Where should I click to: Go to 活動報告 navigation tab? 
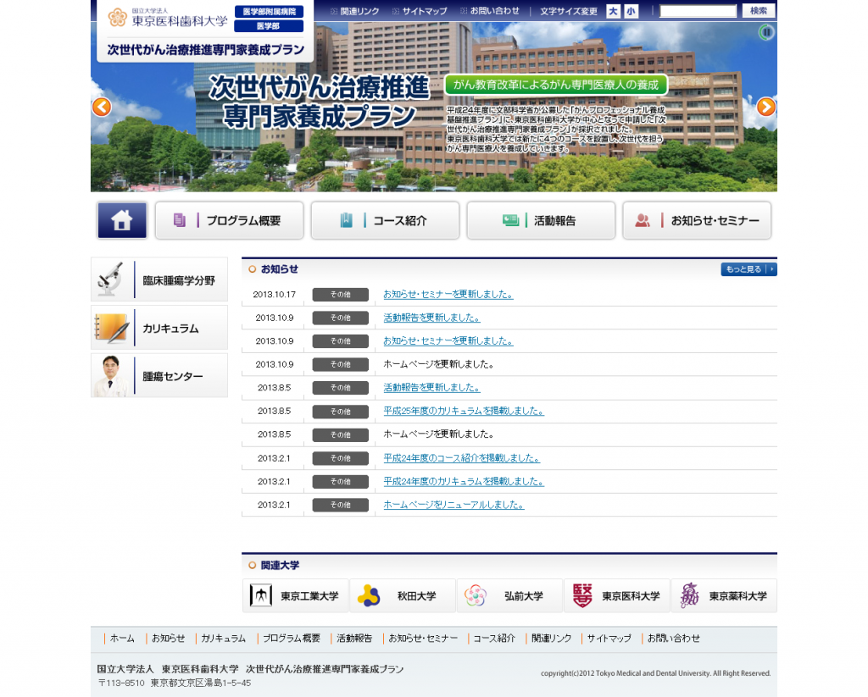point(541,220)
